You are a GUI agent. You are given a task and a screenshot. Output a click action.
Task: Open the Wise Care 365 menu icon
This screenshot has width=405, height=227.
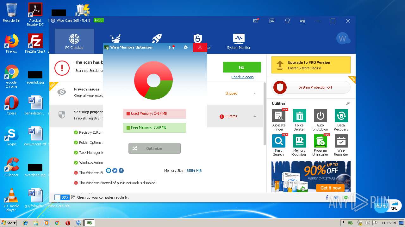point(303,21)
